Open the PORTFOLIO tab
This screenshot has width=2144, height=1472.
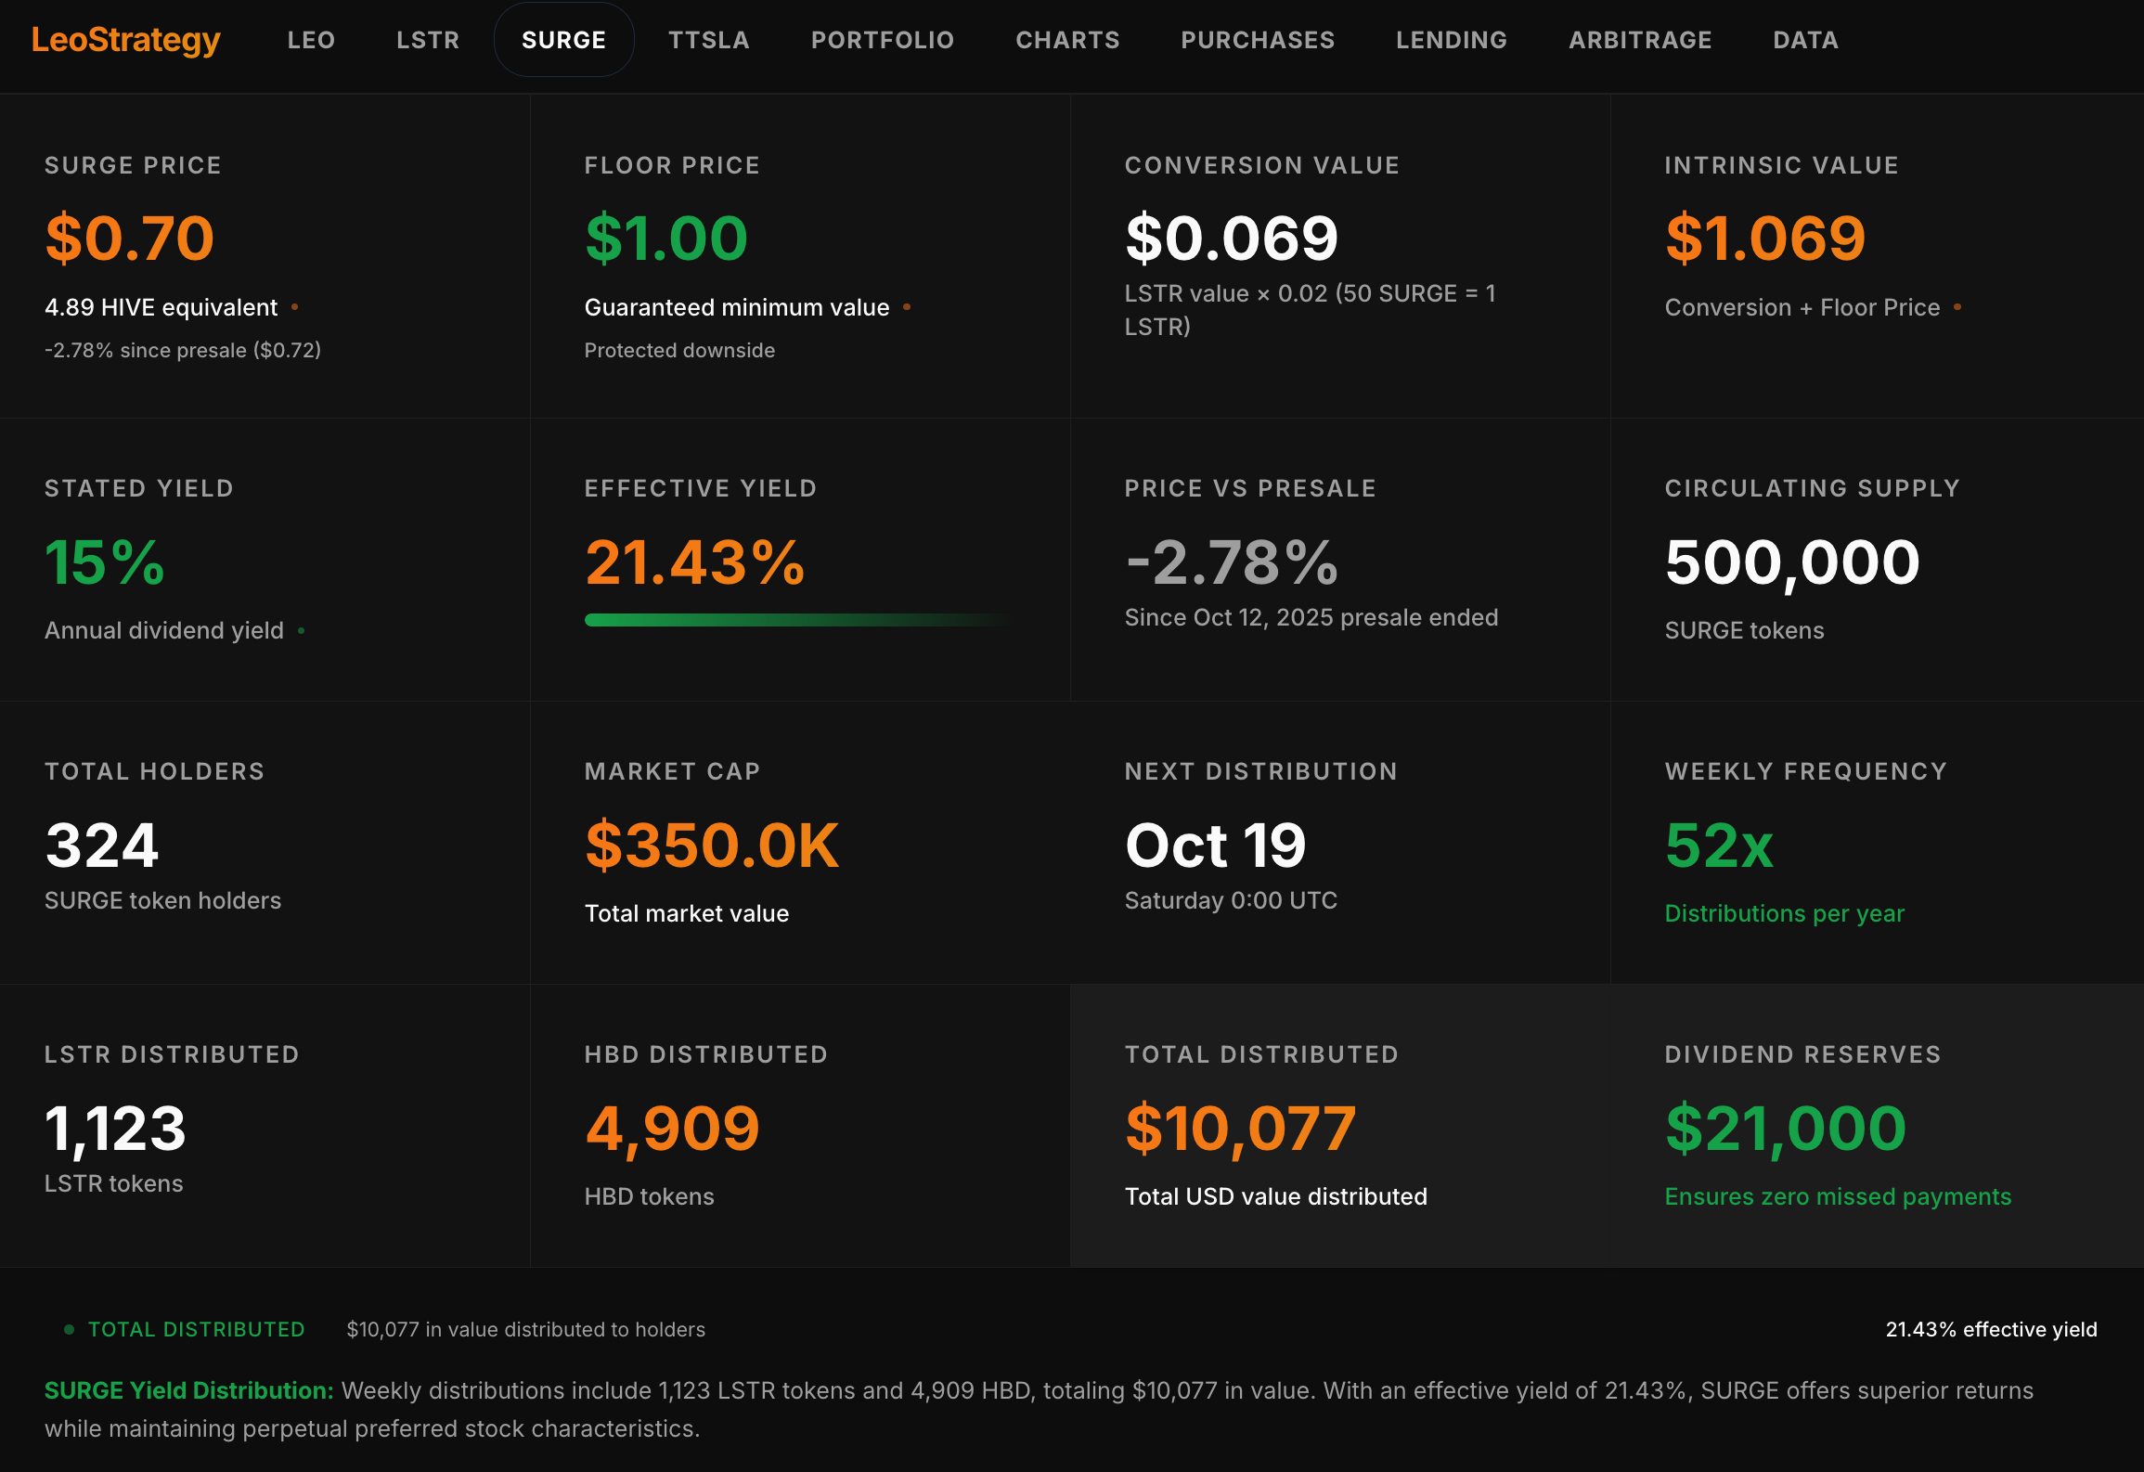(x=883, y=40)
